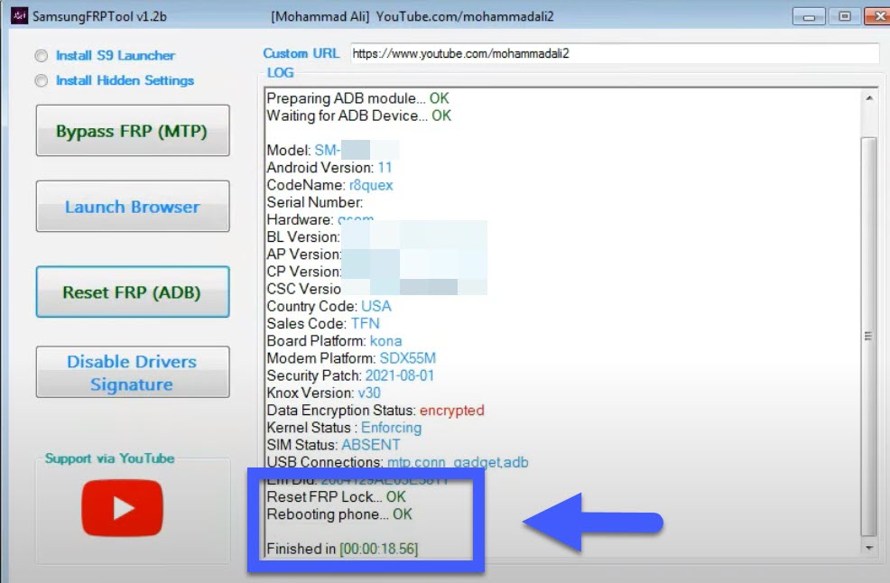Click the 'Board Platform: kona' log line
The width and height of the screenshot is (890, 583).
[334, 340]
